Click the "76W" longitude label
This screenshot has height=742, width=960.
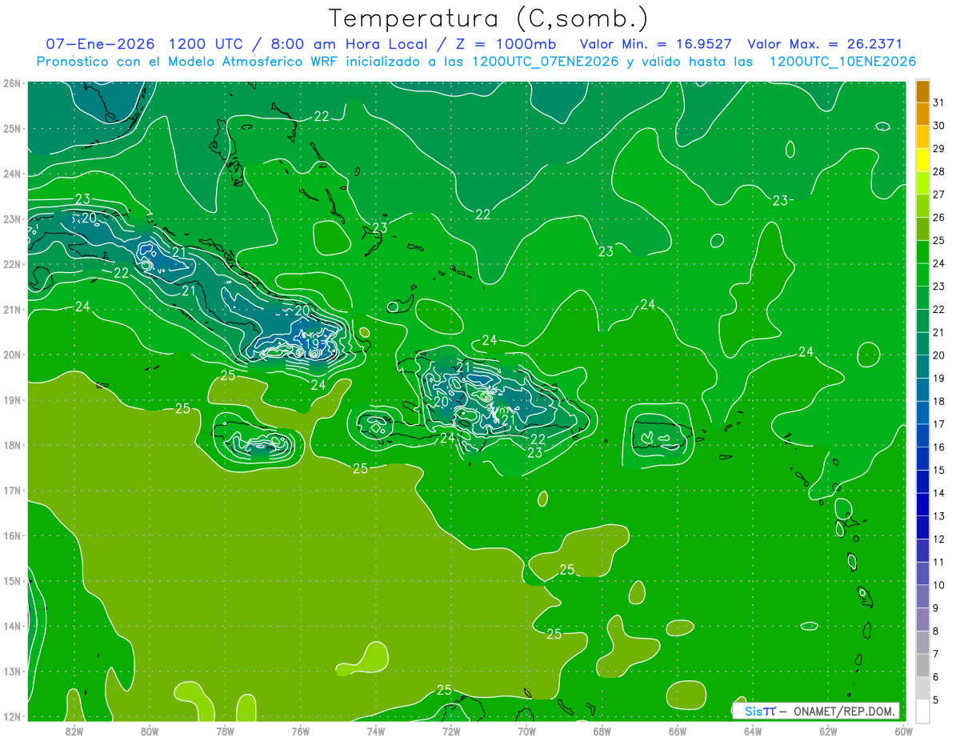tap(300, 730)
